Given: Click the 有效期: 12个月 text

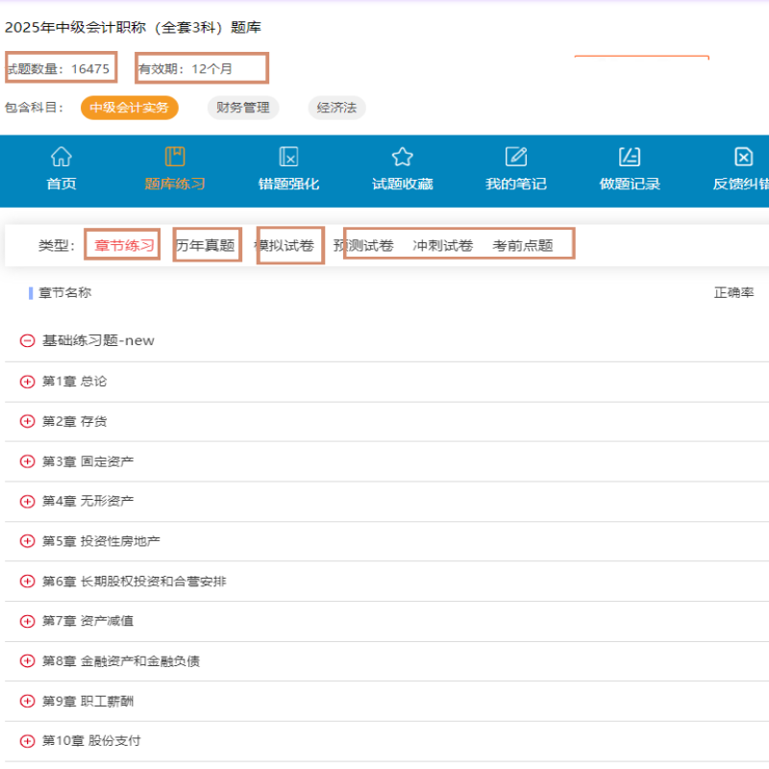Looking at the screenshot, I should 186,68.
